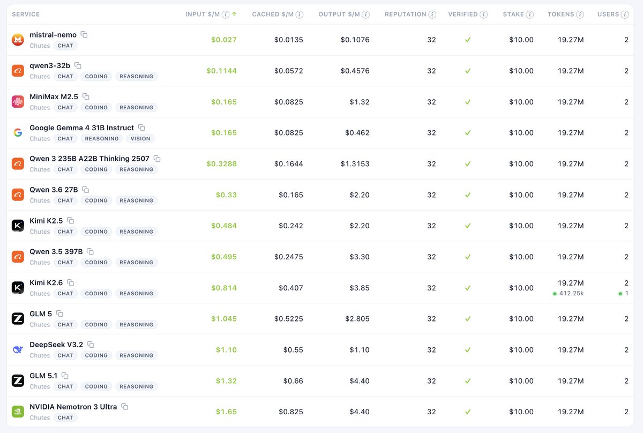This screenshot has width=643, height=433.
Task: Click the info icon next to REPUTATION
Action: coord(432,14)
